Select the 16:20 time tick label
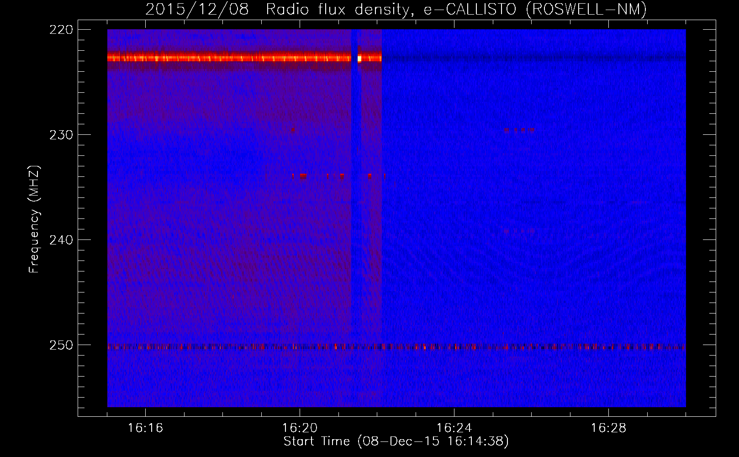 coord(300,428)
